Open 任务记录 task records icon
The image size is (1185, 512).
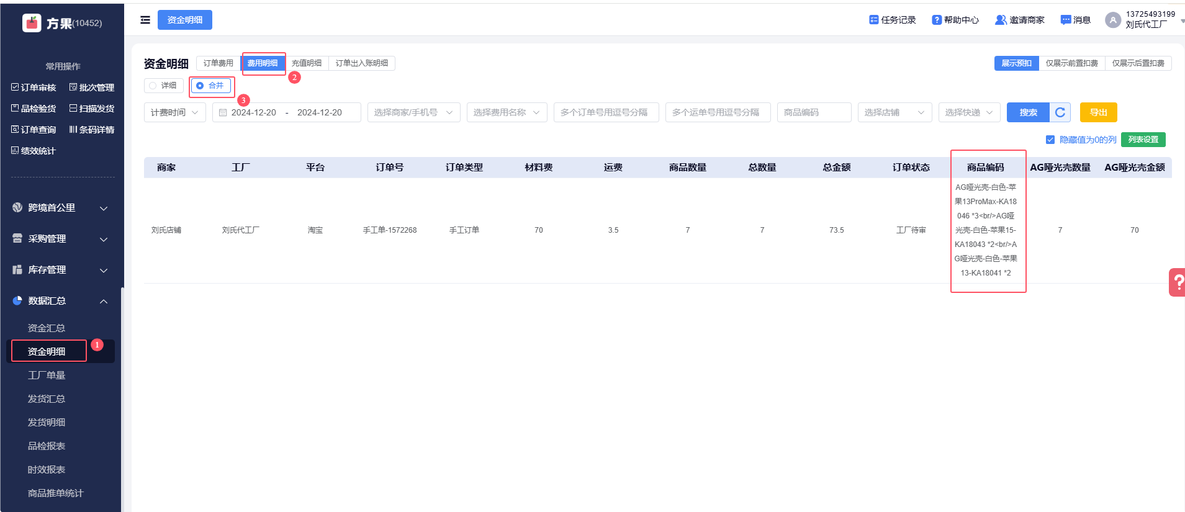(x=873, y=20)
